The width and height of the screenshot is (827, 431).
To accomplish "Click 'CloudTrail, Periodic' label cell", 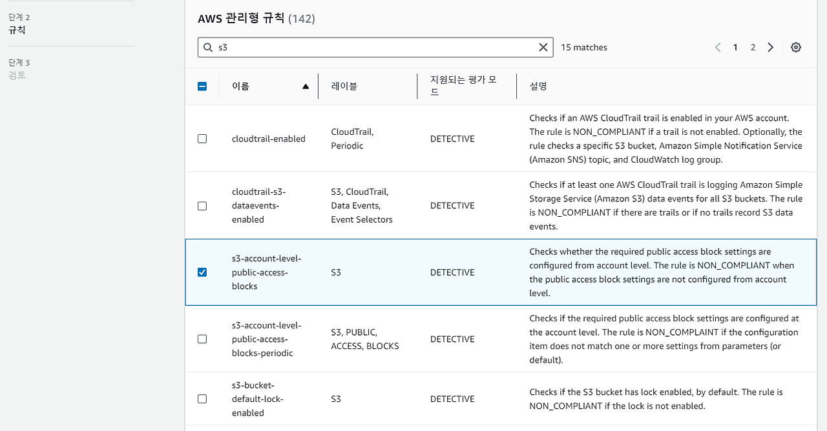I will pos(352,139).
